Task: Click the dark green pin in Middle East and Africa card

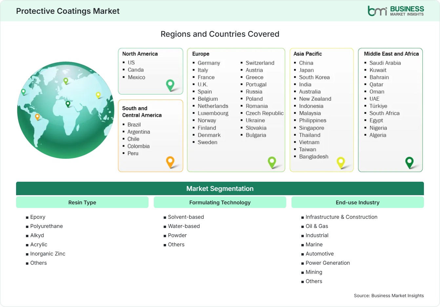Action: pyautogui.click(x=410, y=162)
